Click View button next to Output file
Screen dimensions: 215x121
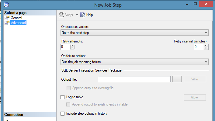[195, 79]
